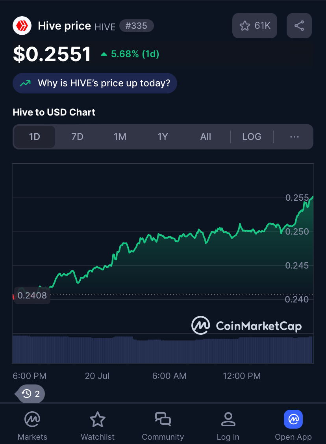Select the 1D chart range
Screen dimensions: 326x444
coord(35,137)
